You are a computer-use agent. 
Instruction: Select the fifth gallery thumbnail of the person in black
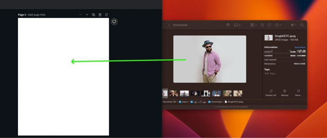point(206,93)
